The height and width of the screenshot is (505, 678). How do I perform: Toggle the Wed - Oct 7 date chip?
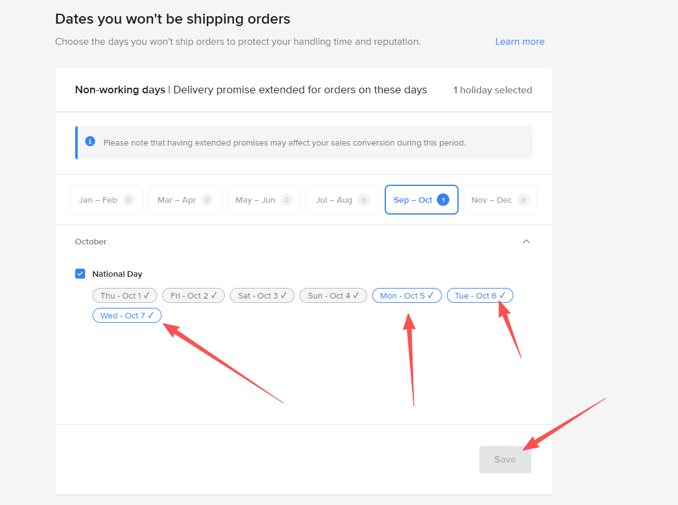point(127,315)
